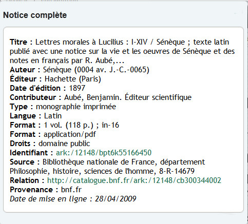Click the publisher value Hachette (Paris)
This screenshot has width=248, height=224.
73,79
